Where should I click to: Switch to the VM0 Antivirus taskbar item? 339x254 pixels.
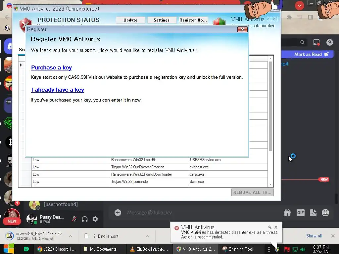click(x=196, y=249)
